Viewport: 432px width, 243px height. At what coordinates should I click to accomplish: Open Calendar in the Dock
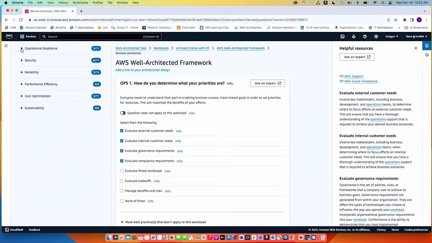(x=140, y=237)
